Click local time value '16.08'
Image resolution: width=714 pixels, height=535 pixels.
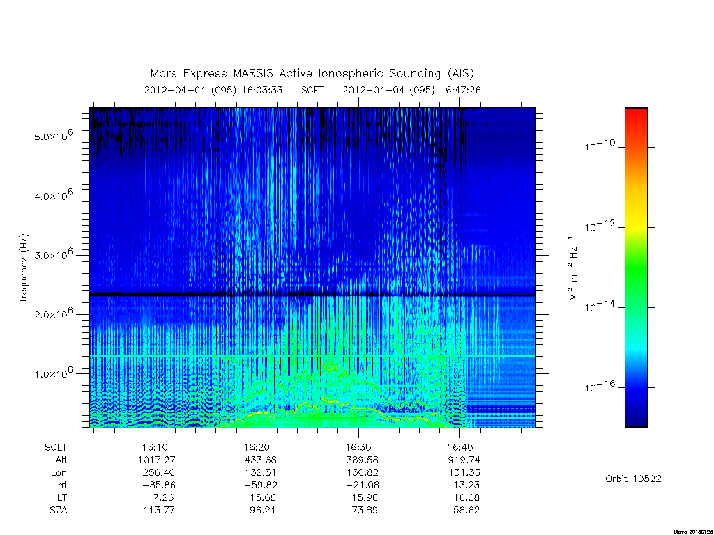tap(466, 497)
